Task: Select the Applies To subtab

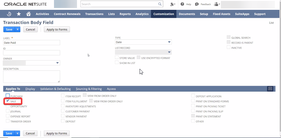Action: coord(13,89)
